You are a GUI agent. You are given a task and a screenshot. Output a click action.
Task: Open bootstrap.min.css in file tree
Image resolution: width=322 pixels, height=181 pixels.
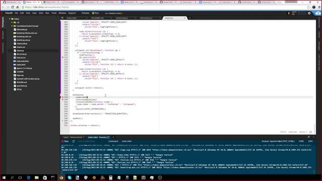(x=24, y=36)
